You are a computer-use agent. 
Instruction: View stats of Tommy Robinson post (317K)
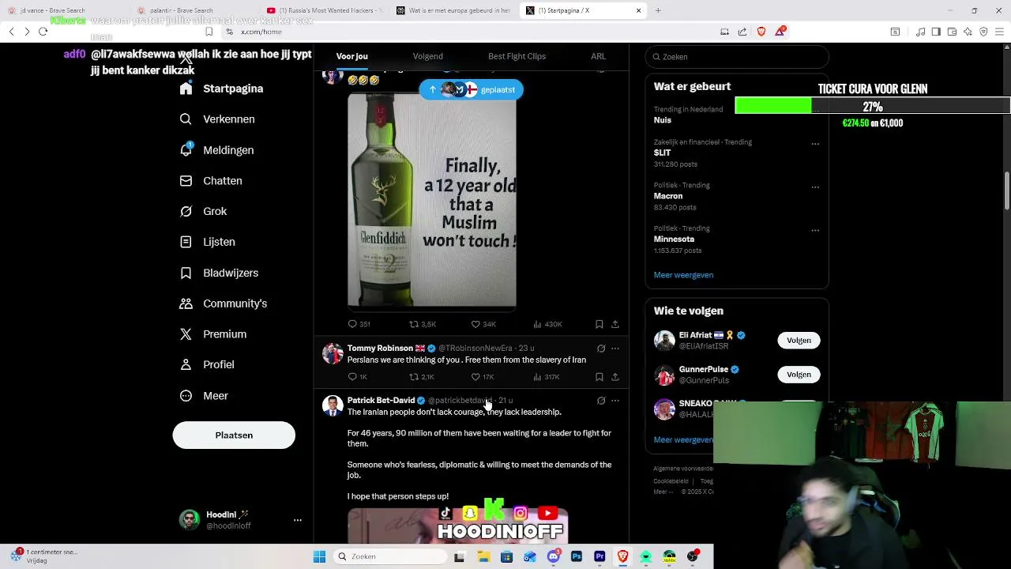547,377
